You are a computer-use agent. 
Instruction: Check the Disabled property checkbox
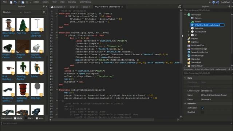click(x=202, y=112)
